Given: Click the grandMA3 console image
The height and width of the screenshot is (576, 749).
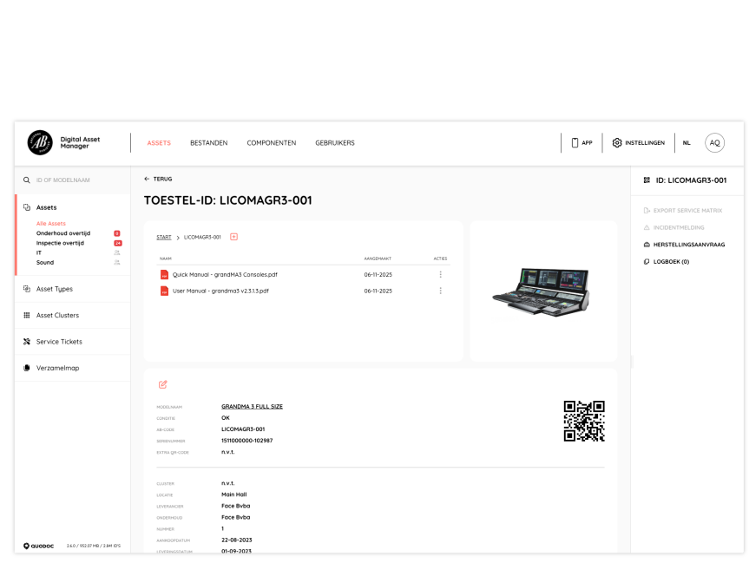Looking at the screenshot, I should point(542,291).
